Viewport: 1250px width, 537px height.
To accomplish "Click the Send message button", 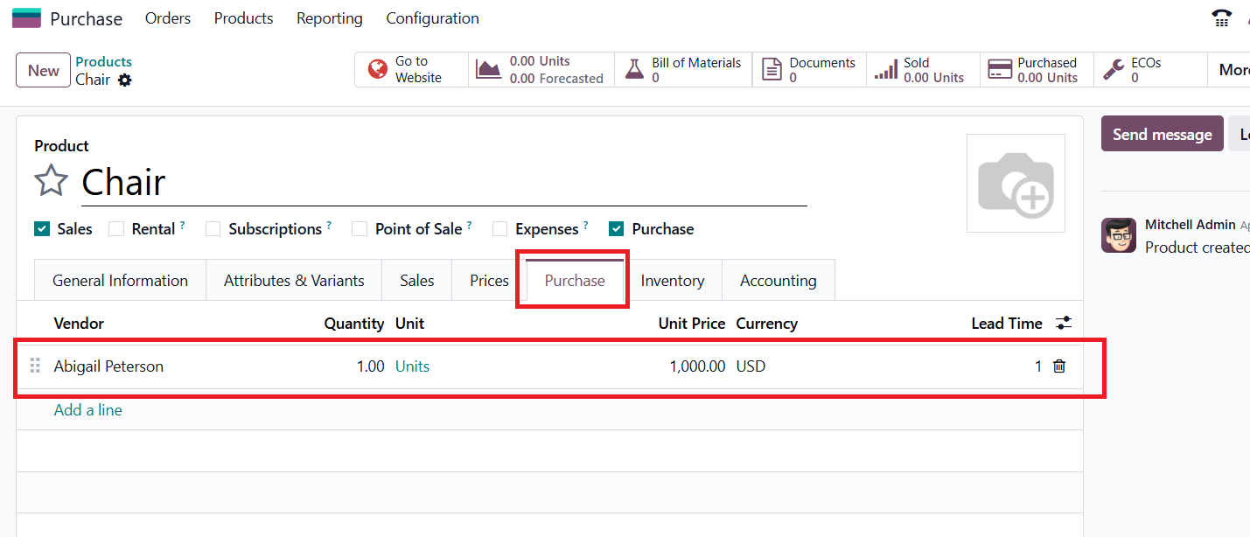I will click(1162, 134).
